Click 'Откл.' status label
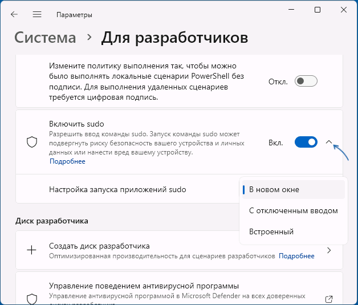This screenshot has height=305, width=358. 278,82
